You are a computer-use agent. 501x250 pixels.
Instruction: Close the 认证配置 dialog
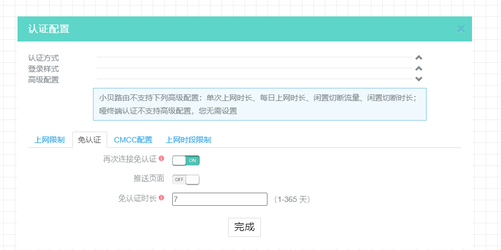click(x=461, y=28)
